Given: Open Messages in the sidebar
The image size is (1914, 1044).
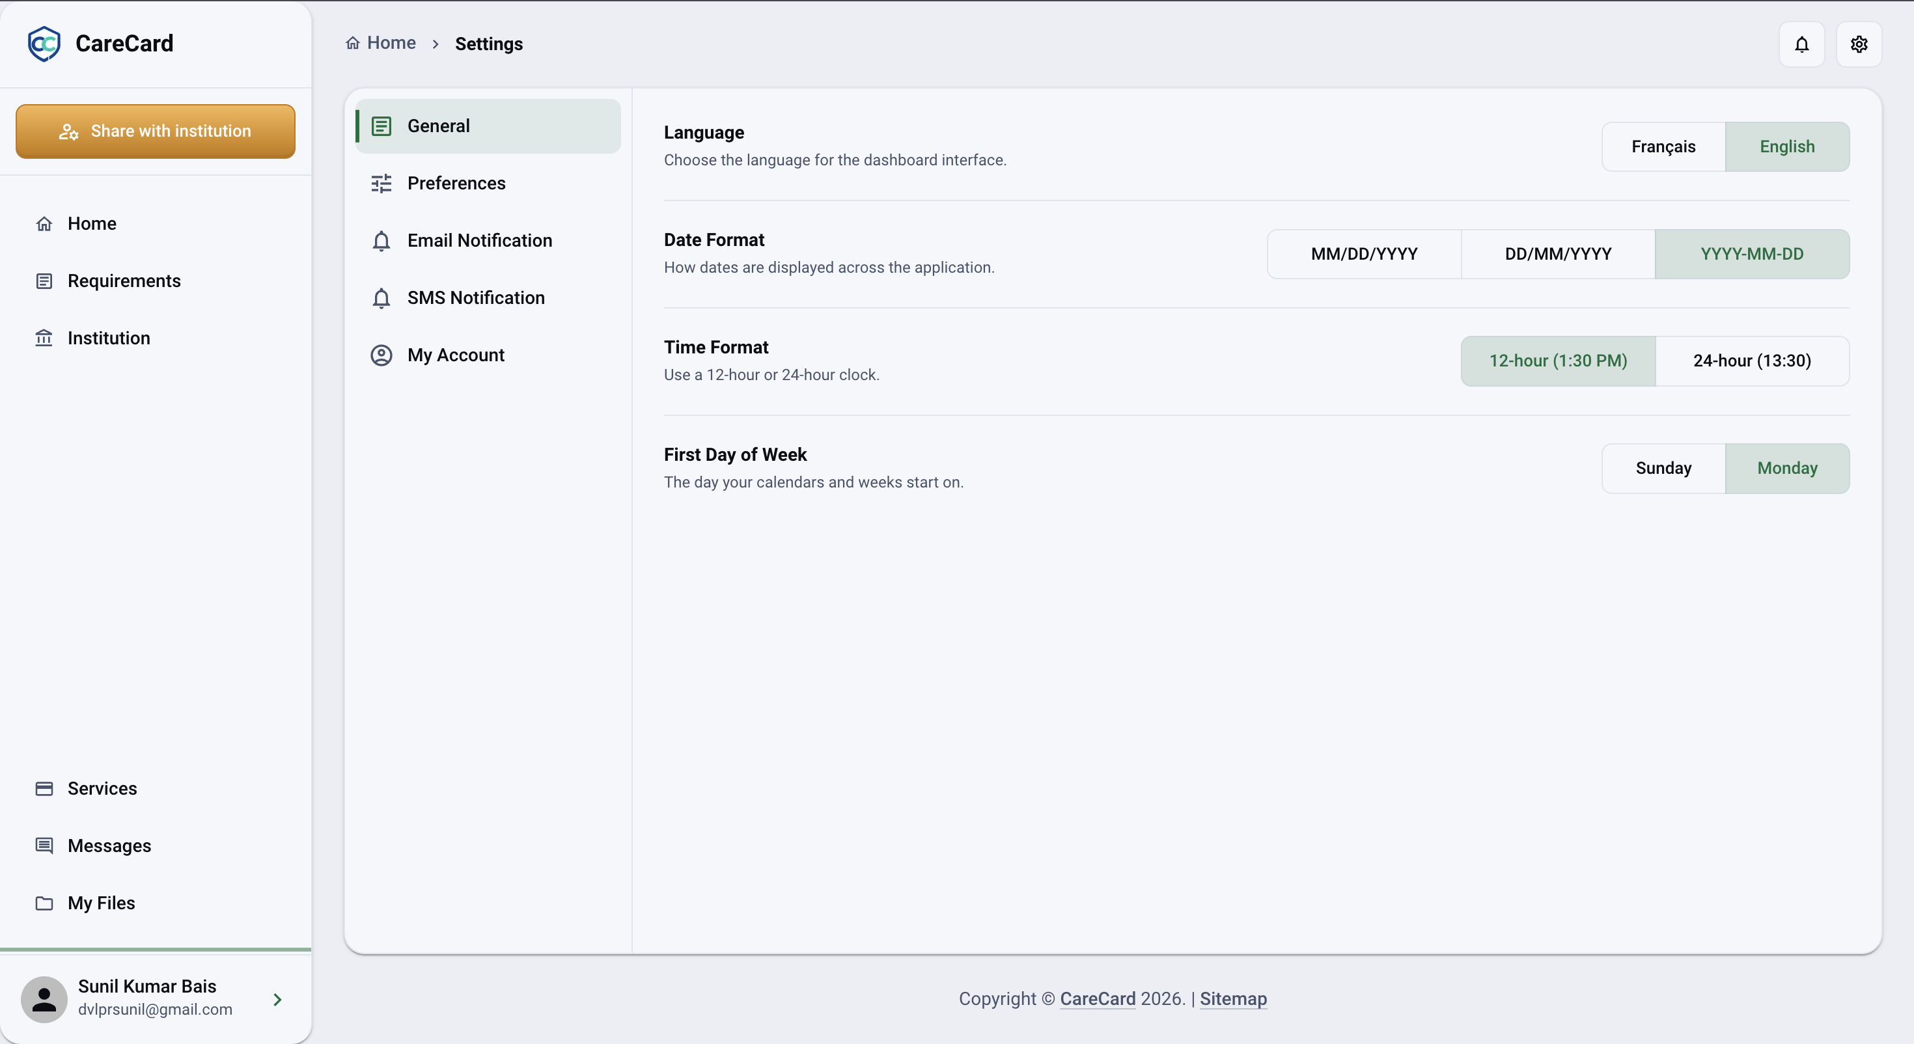Looking at the screenshot, I should tap(156, 845).
